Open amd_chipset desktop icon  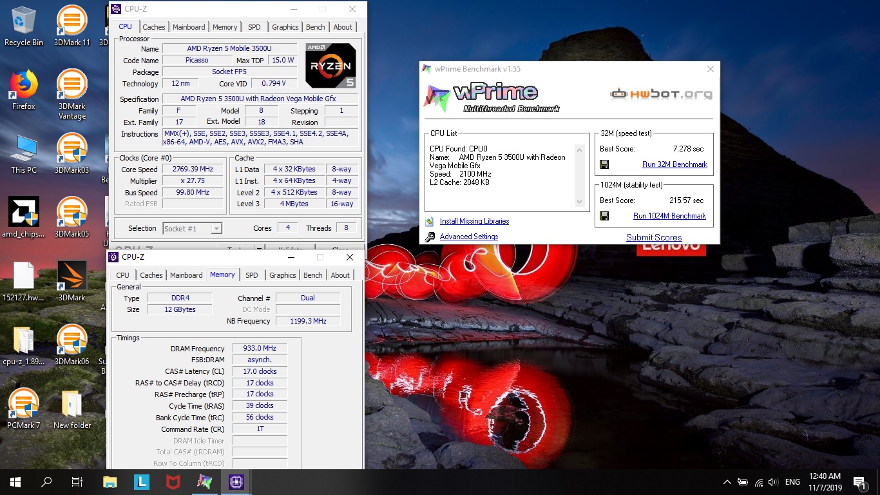[x=24, y=217]
